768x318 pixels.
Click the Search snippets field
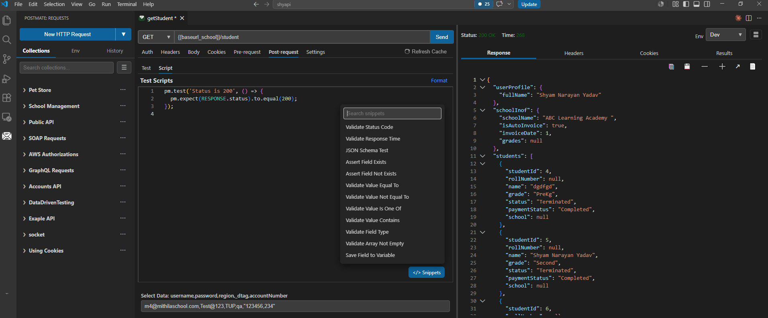tap(392, 113)
